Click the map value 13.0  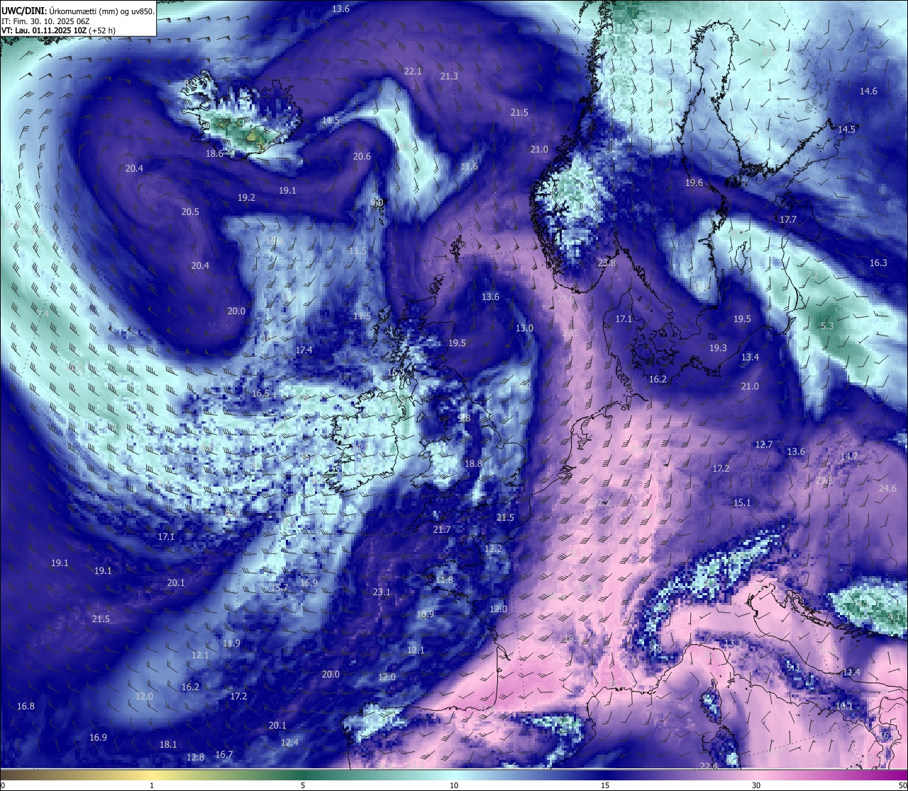(x=524, y=328)
